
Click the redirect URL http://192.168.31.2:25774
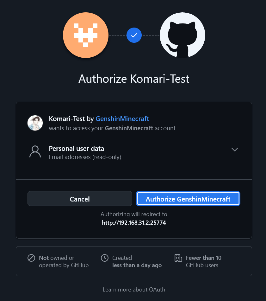(x=134, y=223)
